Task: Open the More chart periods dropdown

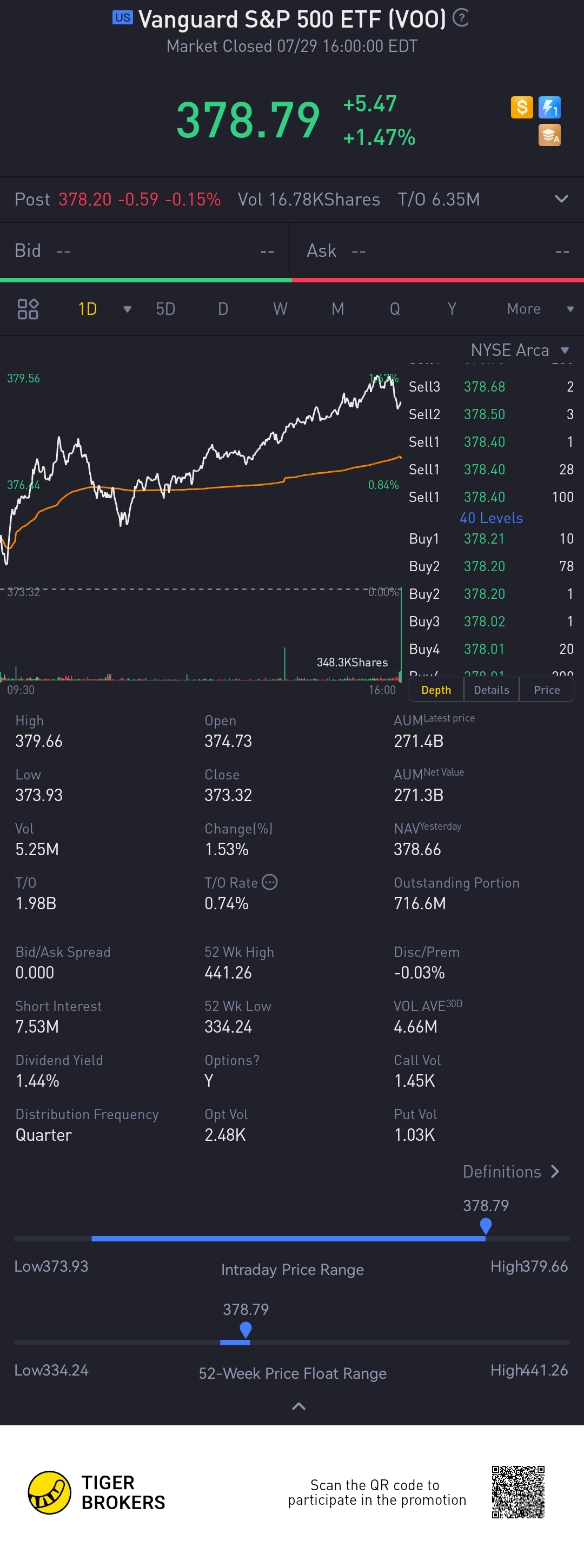Action: [x=569, y=309]
